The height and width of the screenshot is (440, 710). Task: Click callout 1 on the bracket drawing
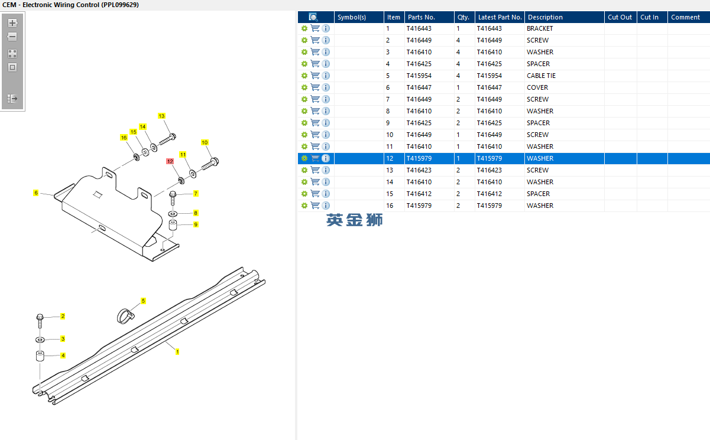pyautogui.click(x=177, y=351)
